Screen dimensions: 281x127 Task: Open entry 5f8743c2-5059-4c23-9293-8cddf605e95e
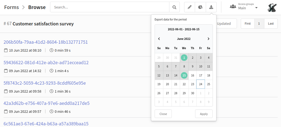(45, 83)
